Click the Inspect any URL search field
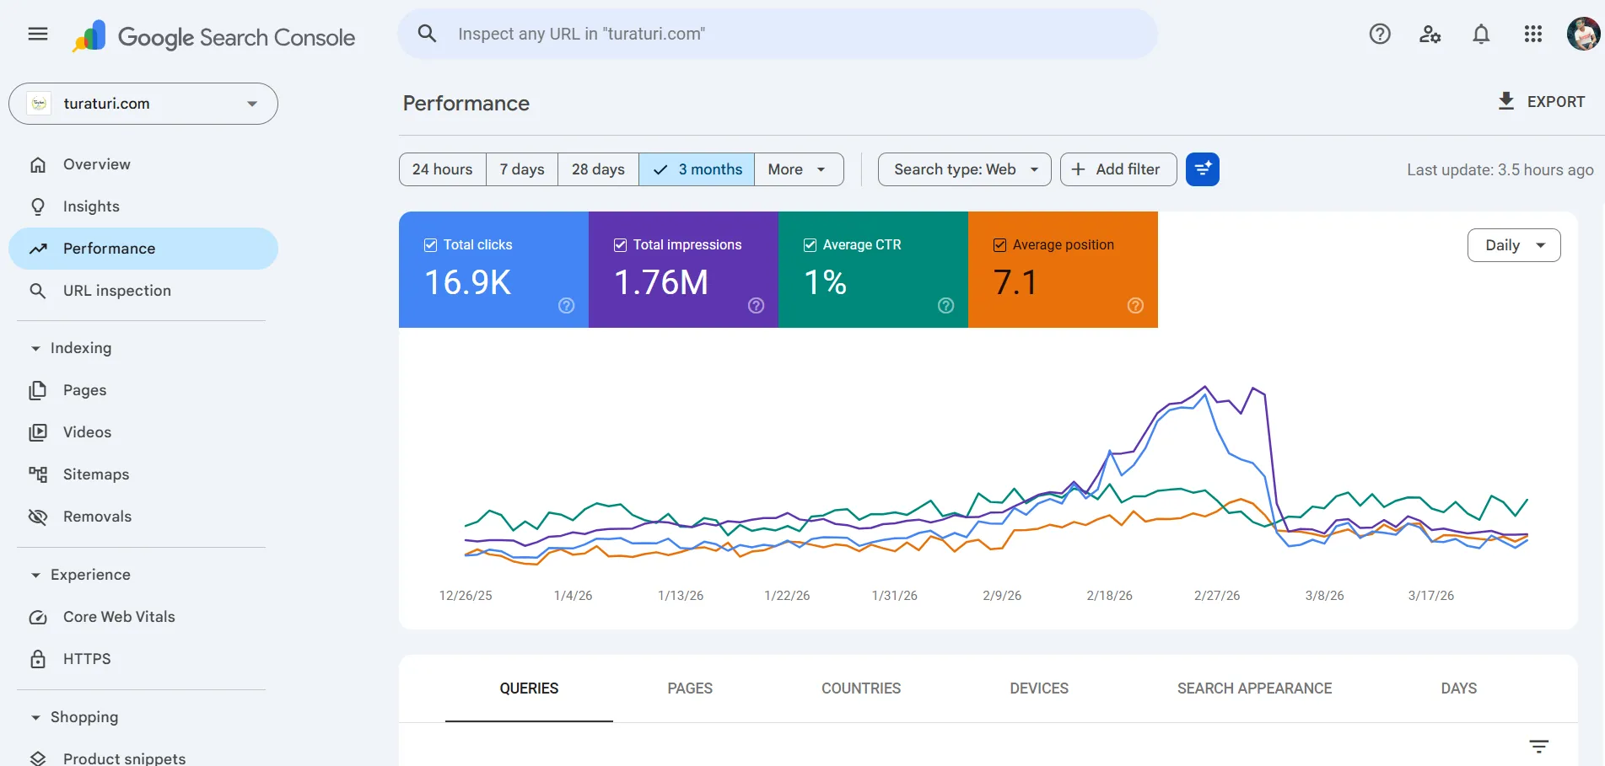 (776, 34)
